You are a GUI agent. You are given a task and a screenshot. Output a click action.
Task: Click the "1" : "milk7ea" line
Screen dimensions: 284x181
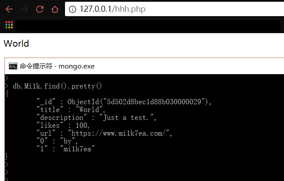click(66, 149)
